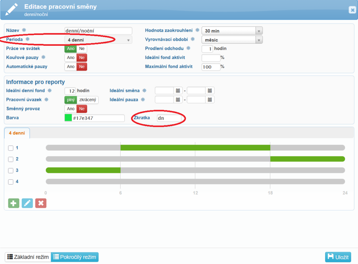
Task: Click the Uložit save button
Action: click(x=338, y=257)
